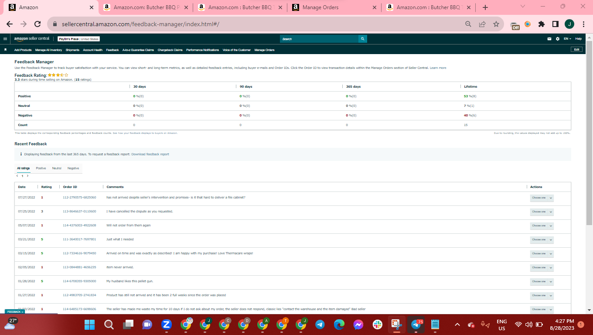Open Actions dropdown for order 114-6708355-9305000

542,281
